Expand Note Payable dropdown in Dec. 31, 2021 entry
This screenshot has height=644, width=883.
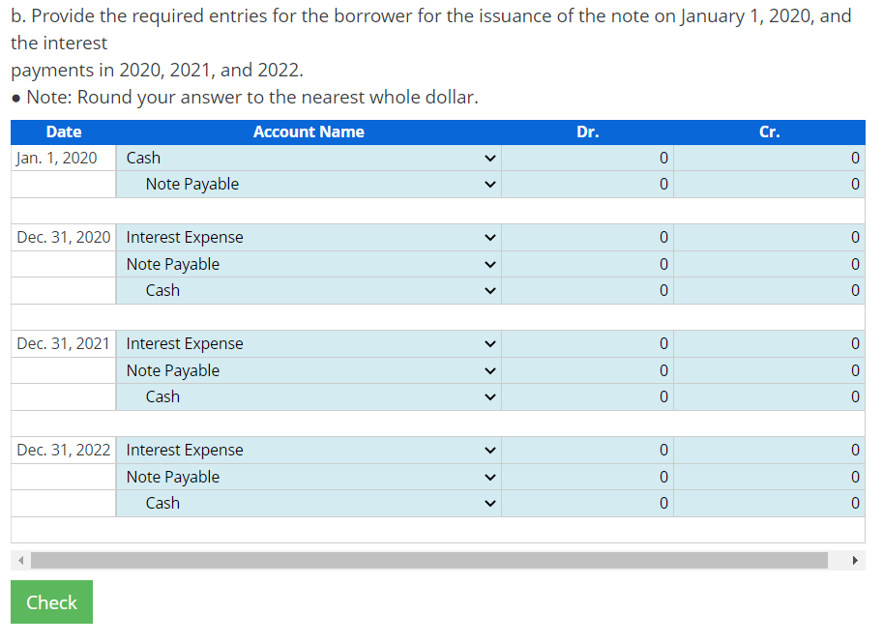pyautogui.click(x=309, y=370)
